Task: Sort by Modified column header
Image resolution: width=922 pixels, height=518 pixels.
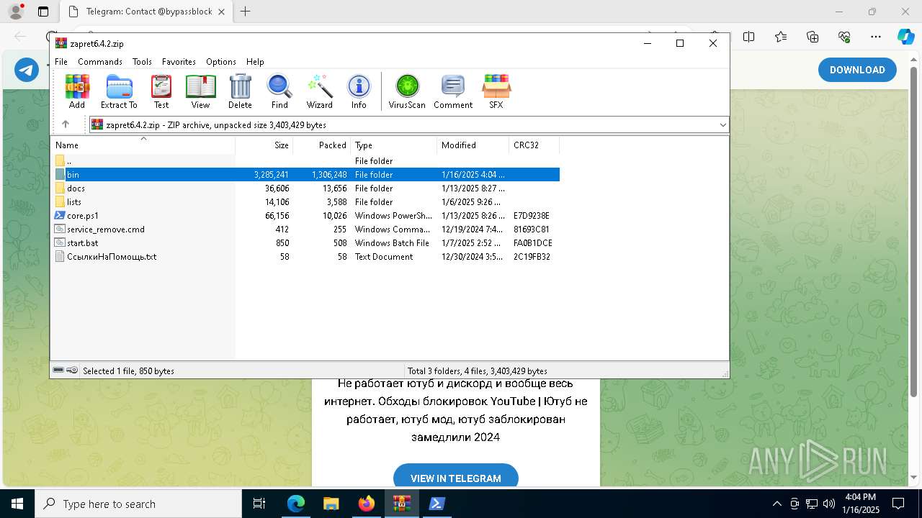Action: pos(473,145)
